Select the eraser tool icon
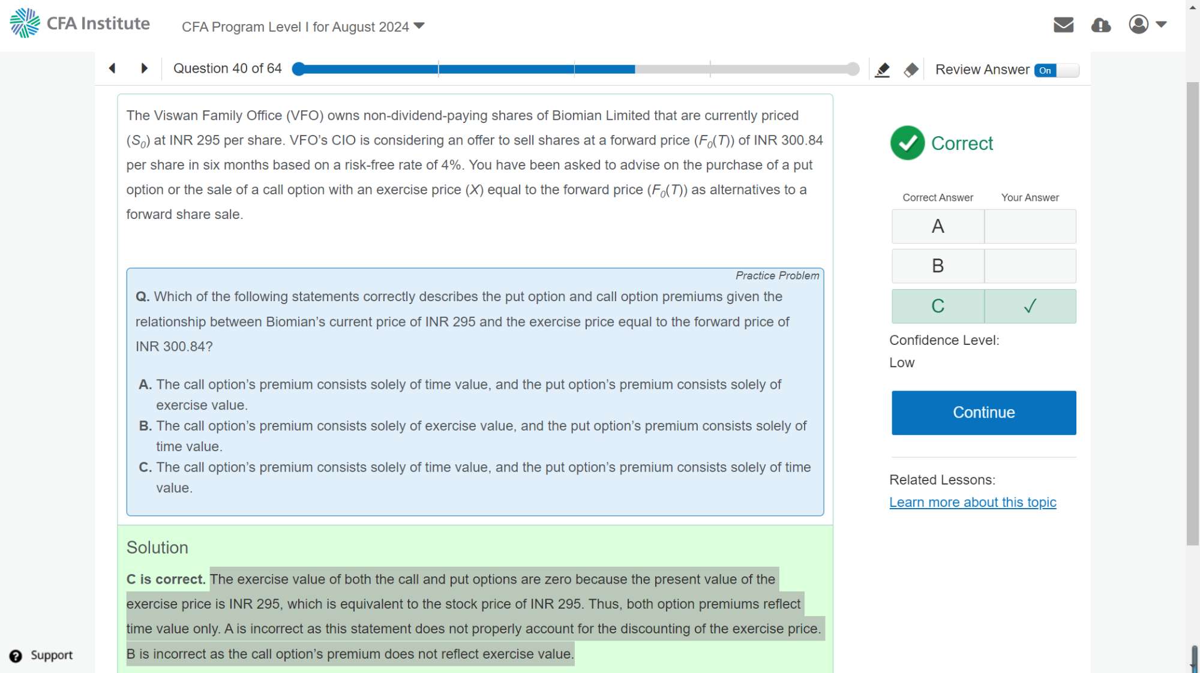The width and height of the screenshot is (1200, 673). pos(911,70)
